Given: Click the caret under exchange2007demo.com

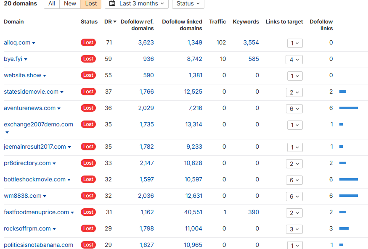Looking at the screenshot, I should (7, 132).
